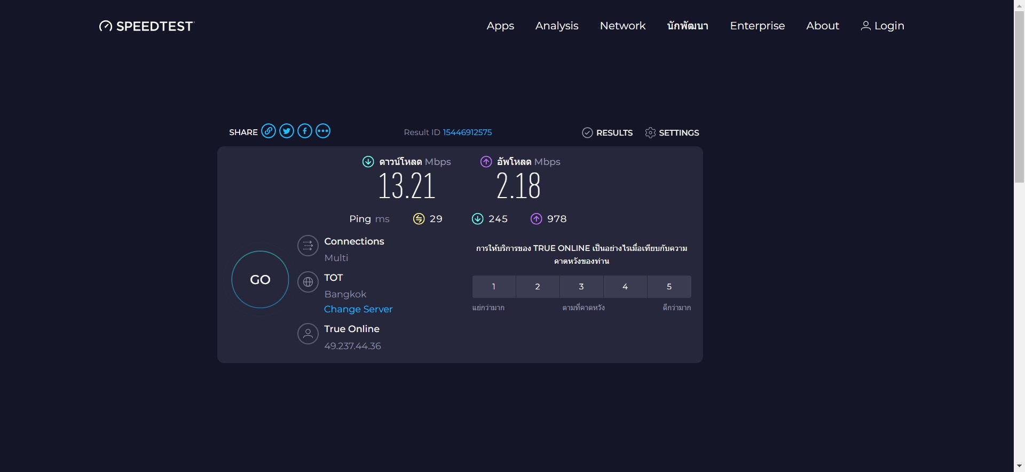Click the scrollbar down arrow

[x=1019, y=467]
